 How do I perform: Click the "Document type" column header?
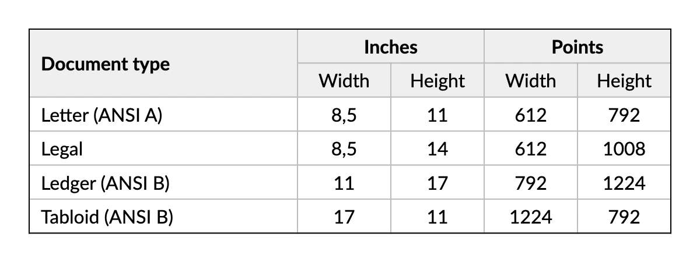coord(106,64)
